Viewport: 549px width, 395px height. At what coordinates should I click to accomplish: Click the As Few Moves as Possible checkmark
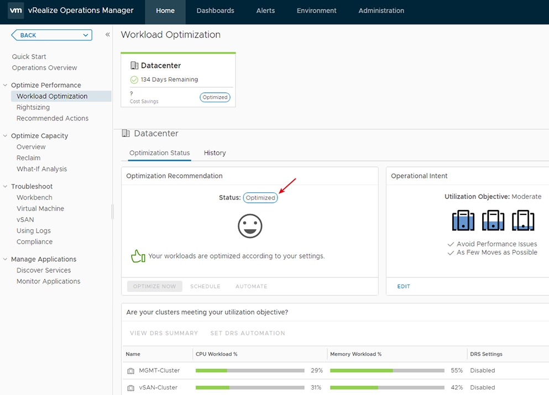click(451, 252)
